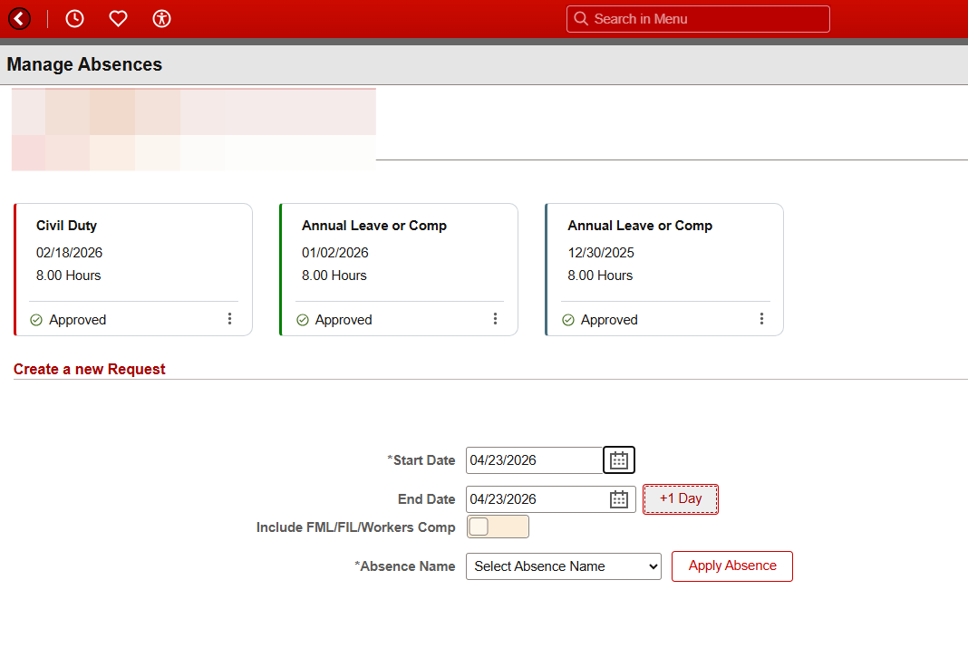Open favorites heart icon

[x=118, y=18]
